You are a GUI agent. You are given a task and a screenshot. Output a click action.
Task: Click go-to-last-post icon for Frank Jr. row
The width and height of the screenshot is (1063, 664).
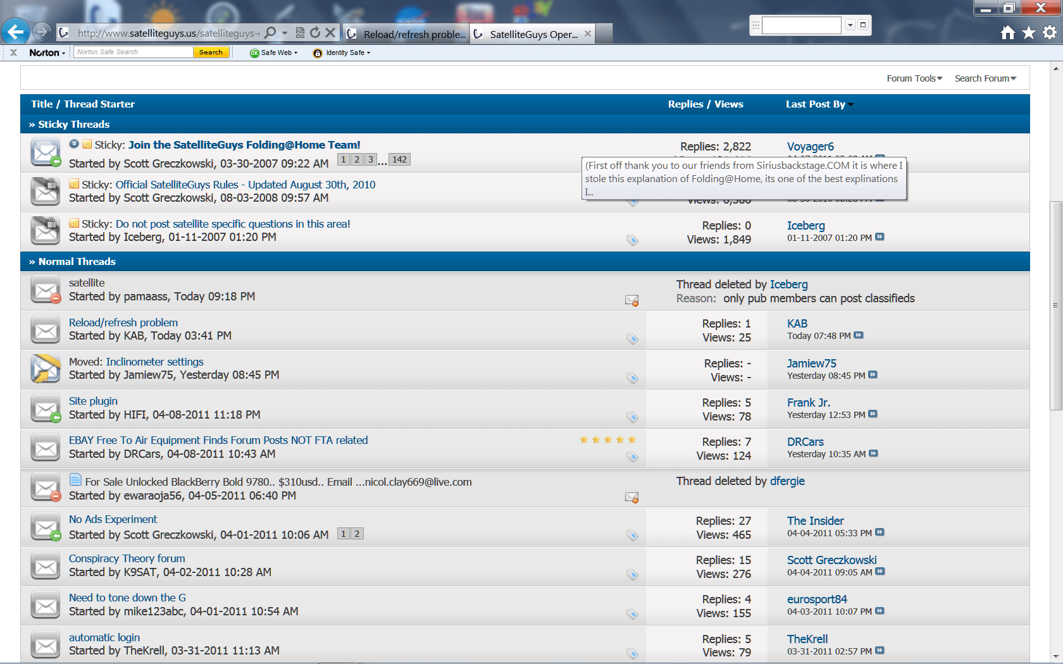click(873, 414)
